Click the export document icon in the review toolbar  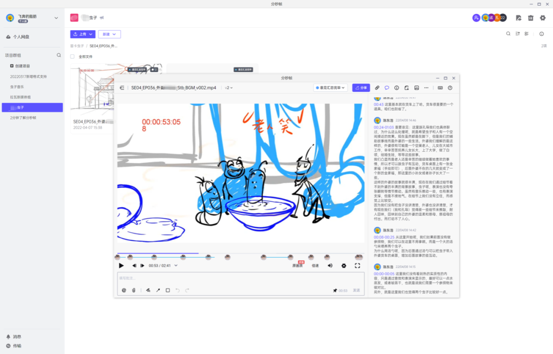(407, 88)
